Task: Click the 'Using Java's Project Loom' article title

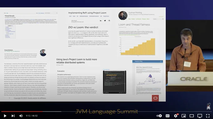Action: click(x=77, y=61)
